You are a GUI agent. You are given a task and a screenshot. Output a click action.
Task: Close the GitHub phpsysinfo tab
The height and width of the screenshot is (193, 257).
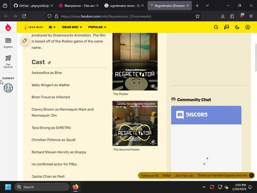(52, 6)
